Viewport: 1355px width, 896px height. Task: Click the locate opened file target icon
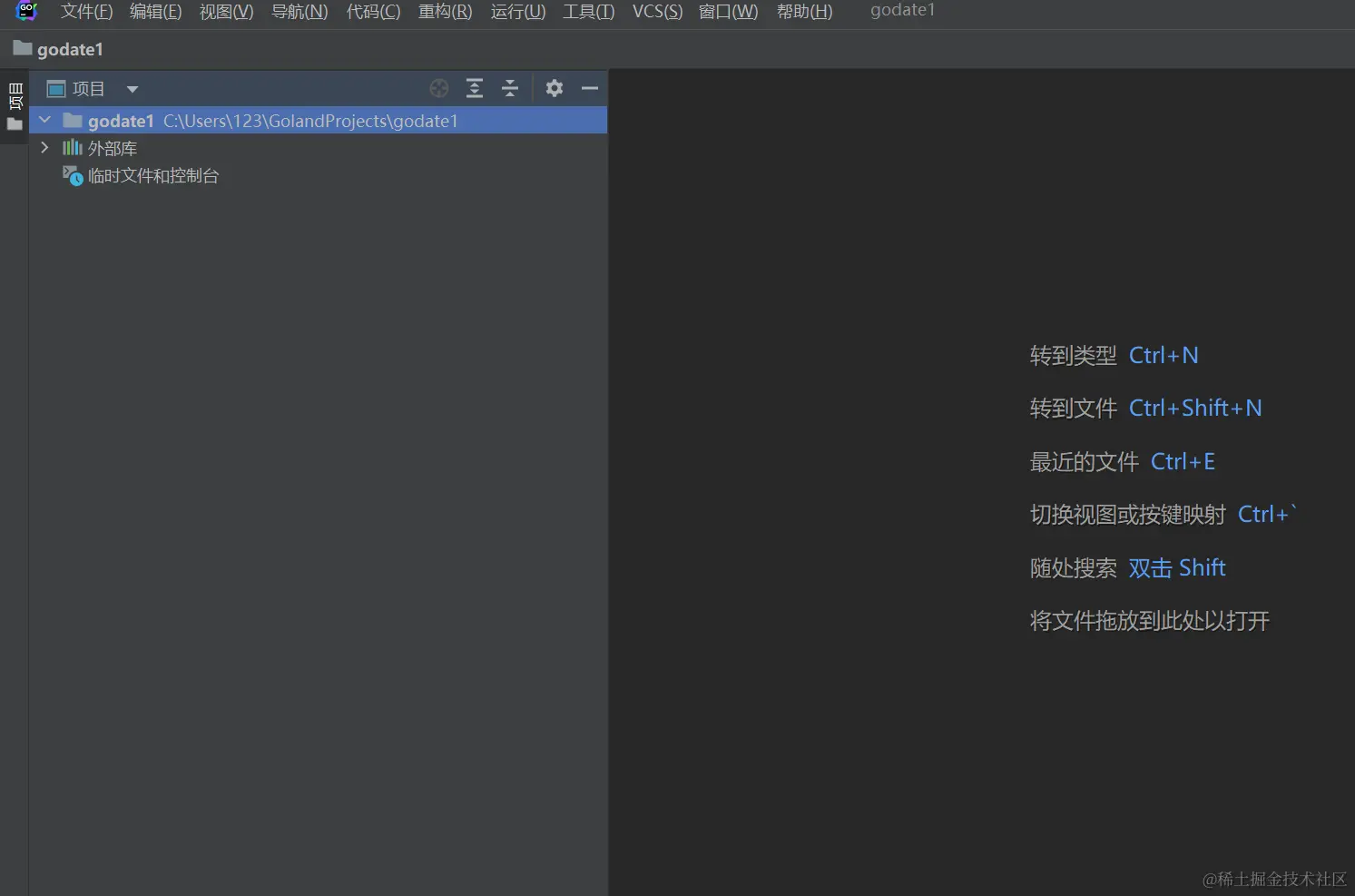pyautogui.click(x=439, y=88)
